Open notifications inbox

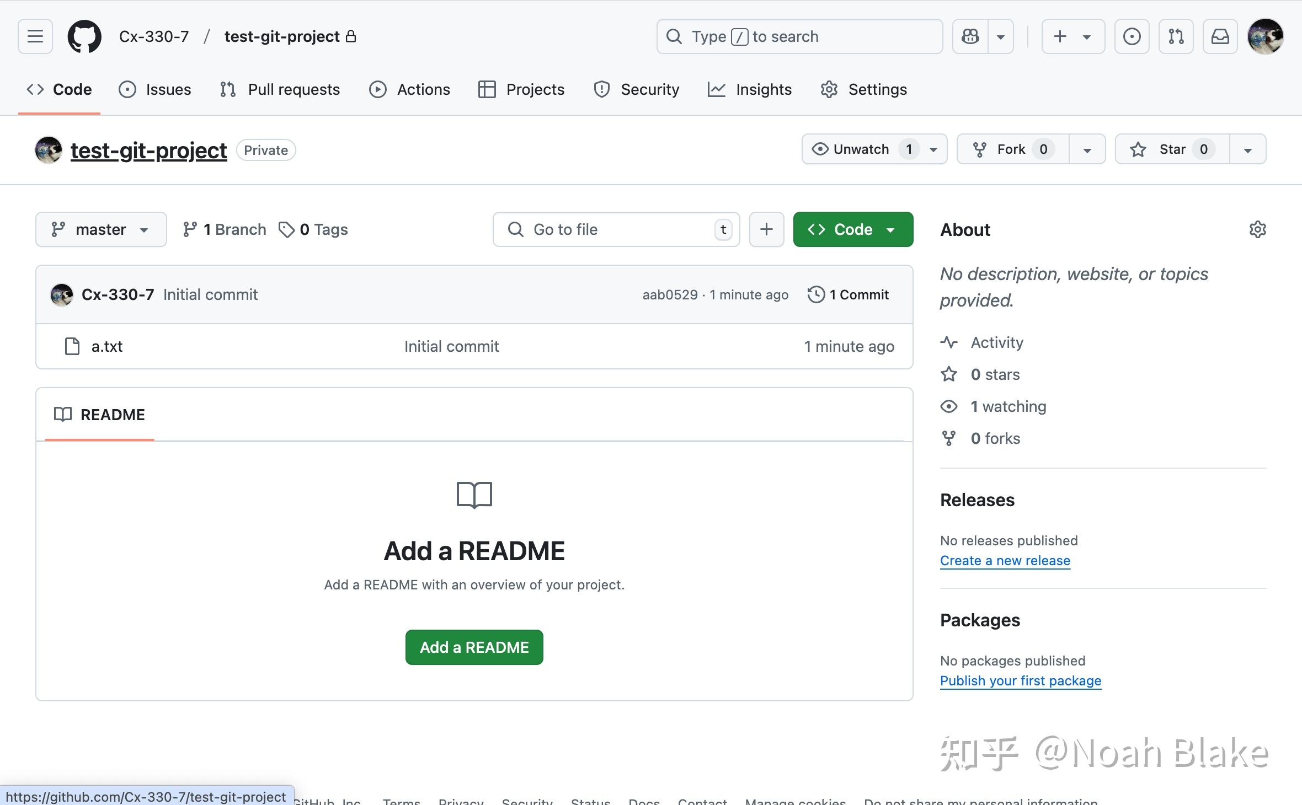pyautogui.click(x=1220, y=36)
